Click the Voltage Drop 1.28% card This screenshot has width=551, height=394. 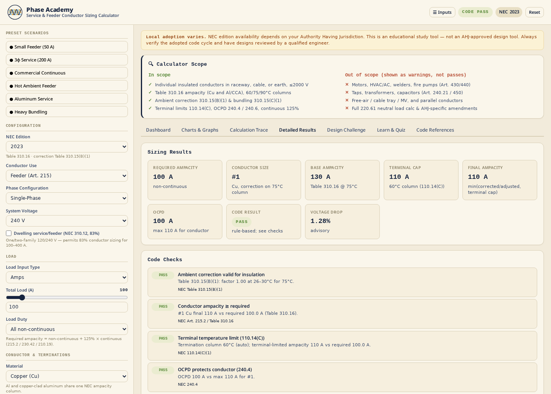(342, 221)
